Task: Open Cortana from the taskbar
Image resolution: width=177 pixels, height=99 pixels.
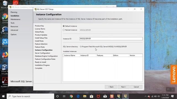Action: tap(58, 96)
